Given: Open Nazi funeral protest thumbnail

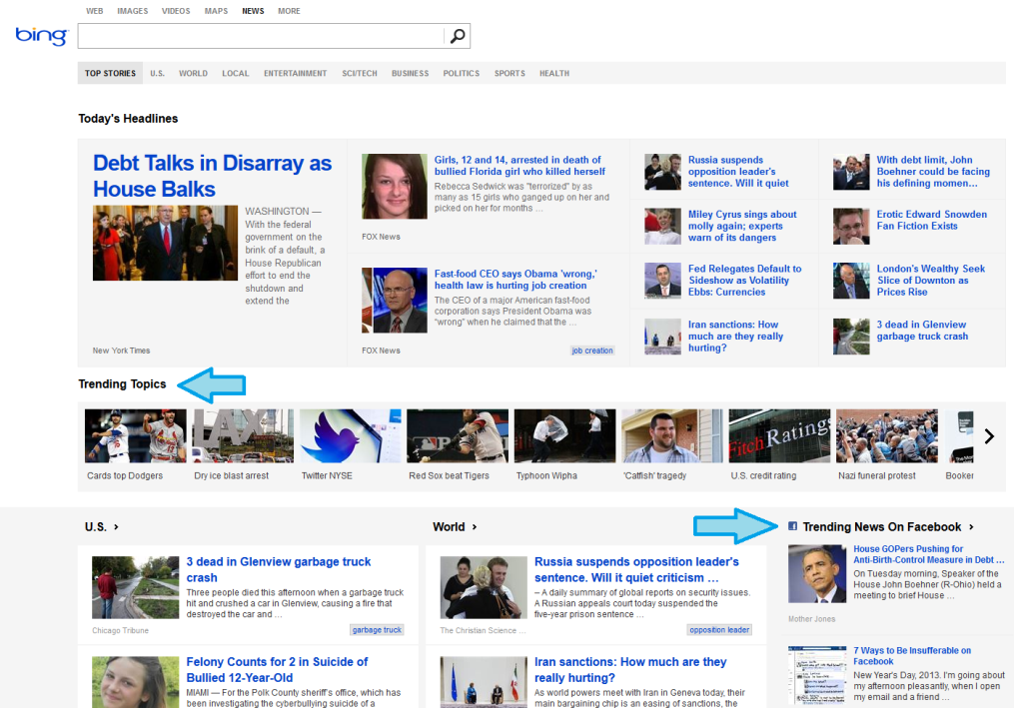Looking at the screenshot, I should pos(886,435).
